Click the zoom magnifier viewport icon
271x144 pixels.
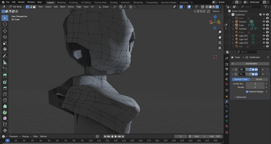[219, 31]
